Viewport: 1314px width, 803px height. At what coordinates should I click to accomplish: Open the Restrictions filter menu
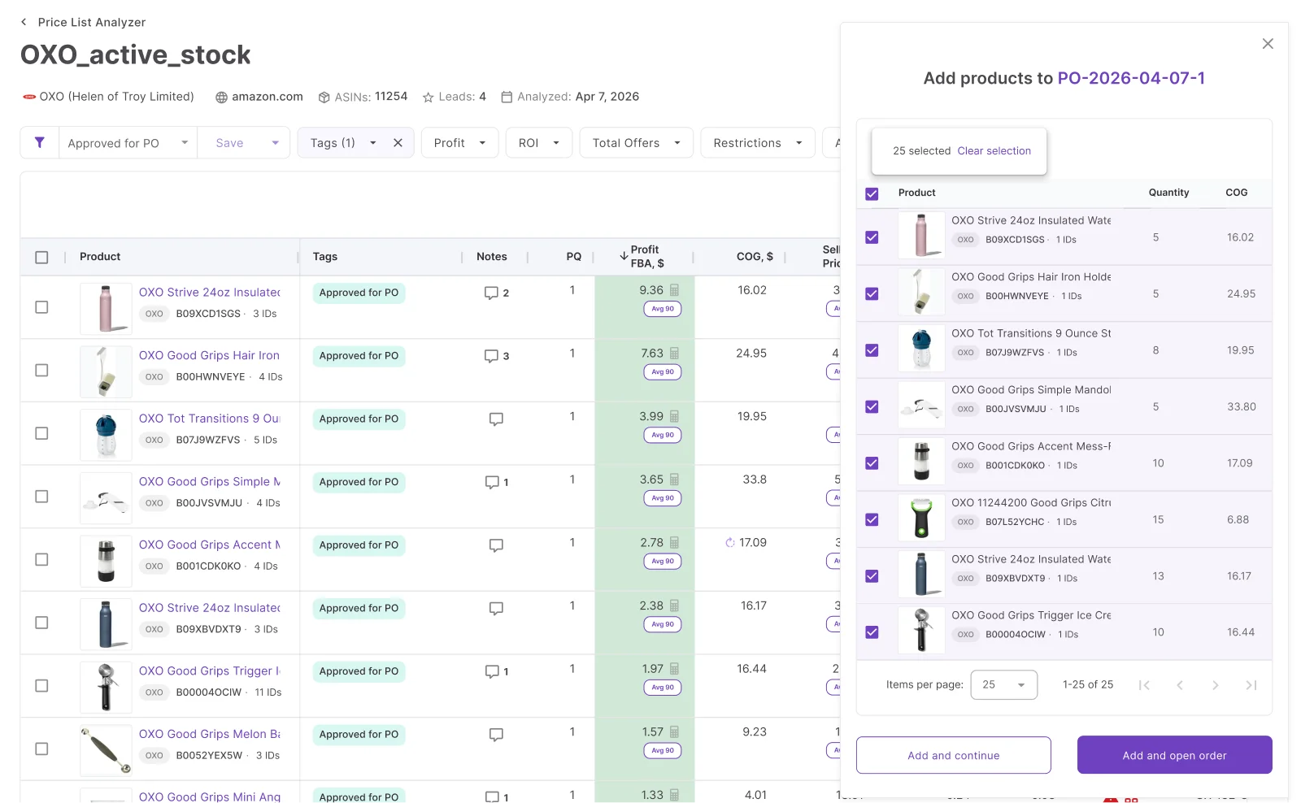[757, 143]
